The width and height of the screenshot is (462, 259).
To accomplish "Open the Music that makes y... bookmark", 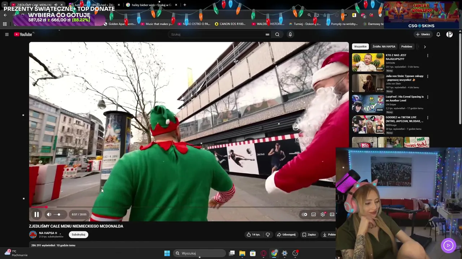I will click(x=157, y=24).
